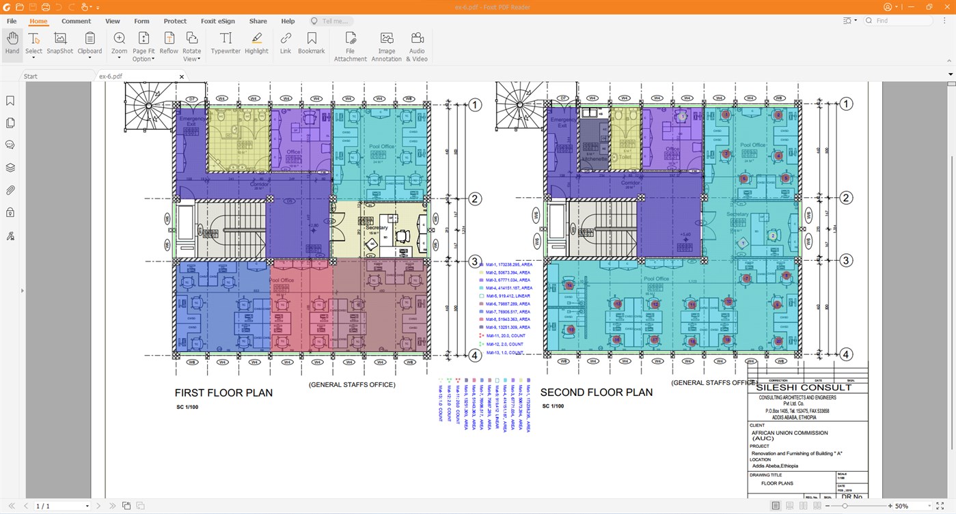
Task: Enable single page view mode
Action: (x=776, y=506)
